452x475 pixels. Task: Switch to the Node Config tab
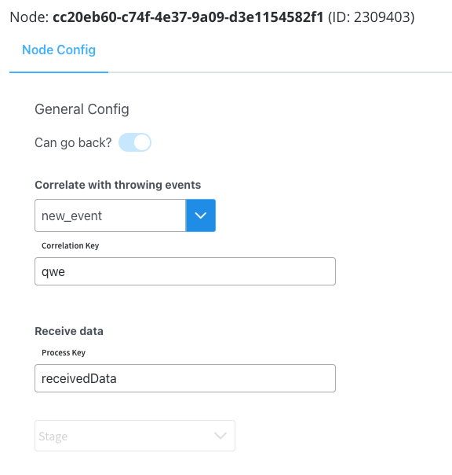tap(59, 50)
